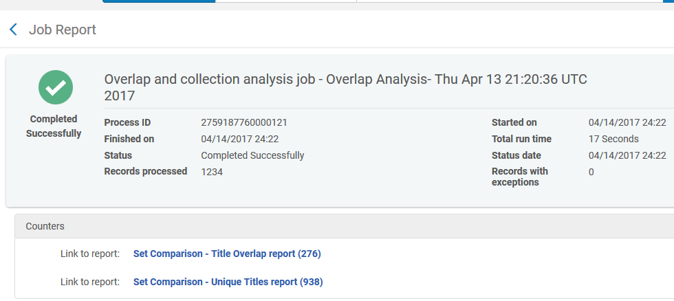
Task: Open the Unique Titles report (938) link
Action: pos(228,282)
